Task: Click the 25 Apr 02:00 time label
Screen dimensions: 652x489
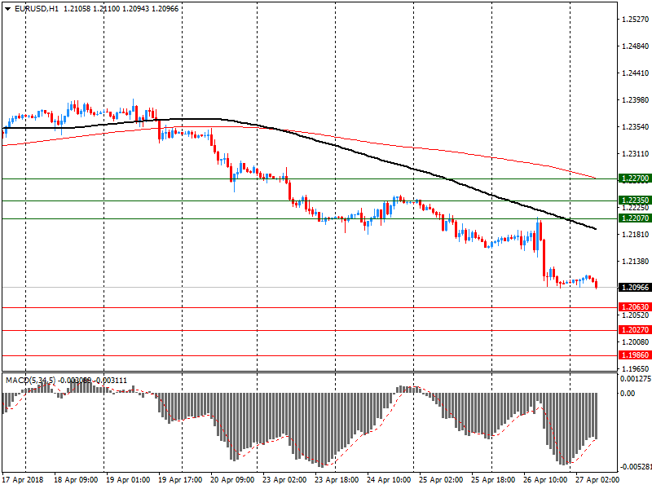Action: point(441,480)
